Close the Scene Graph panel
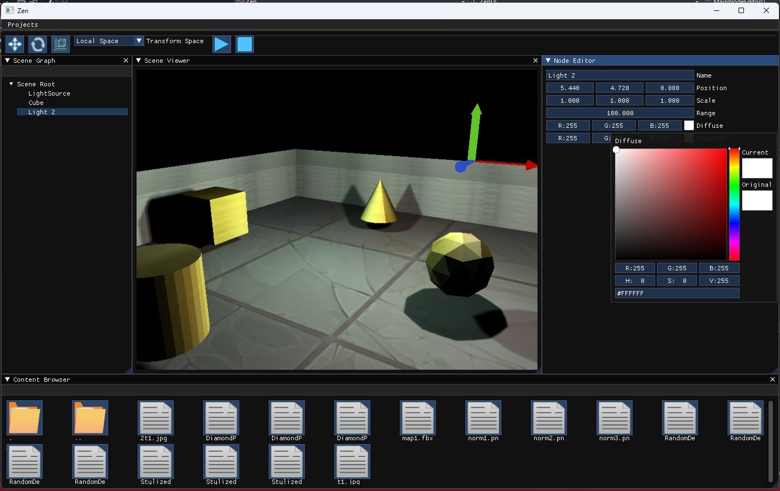 click(126, 61)
